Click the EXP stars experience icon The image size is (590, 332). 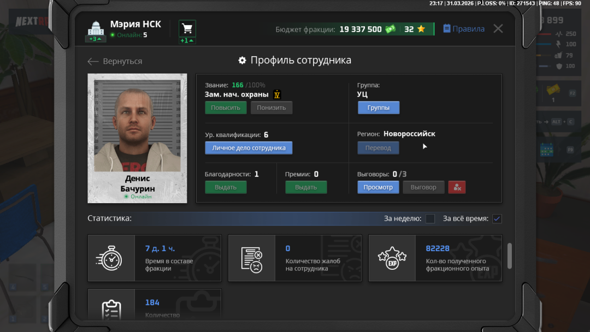392,258
